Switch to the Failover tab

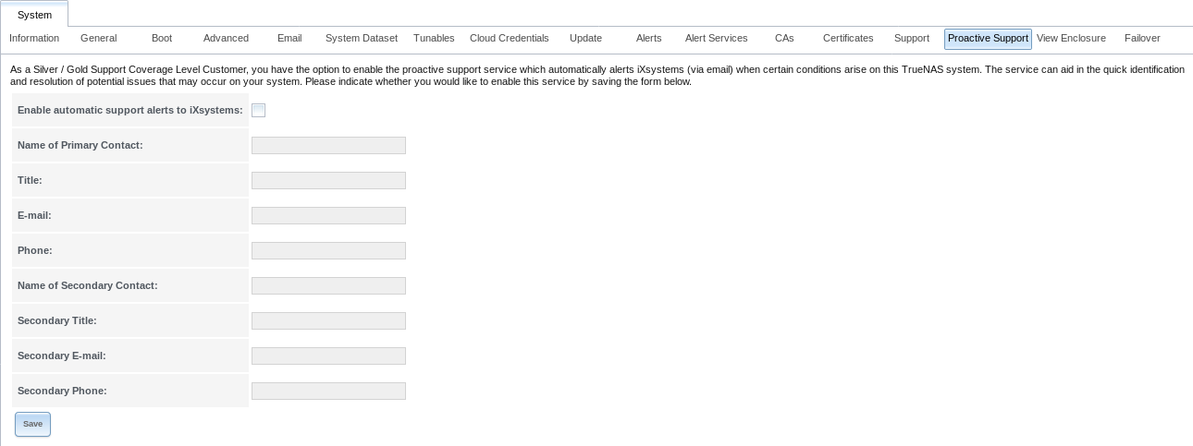tap(1142, 38)
